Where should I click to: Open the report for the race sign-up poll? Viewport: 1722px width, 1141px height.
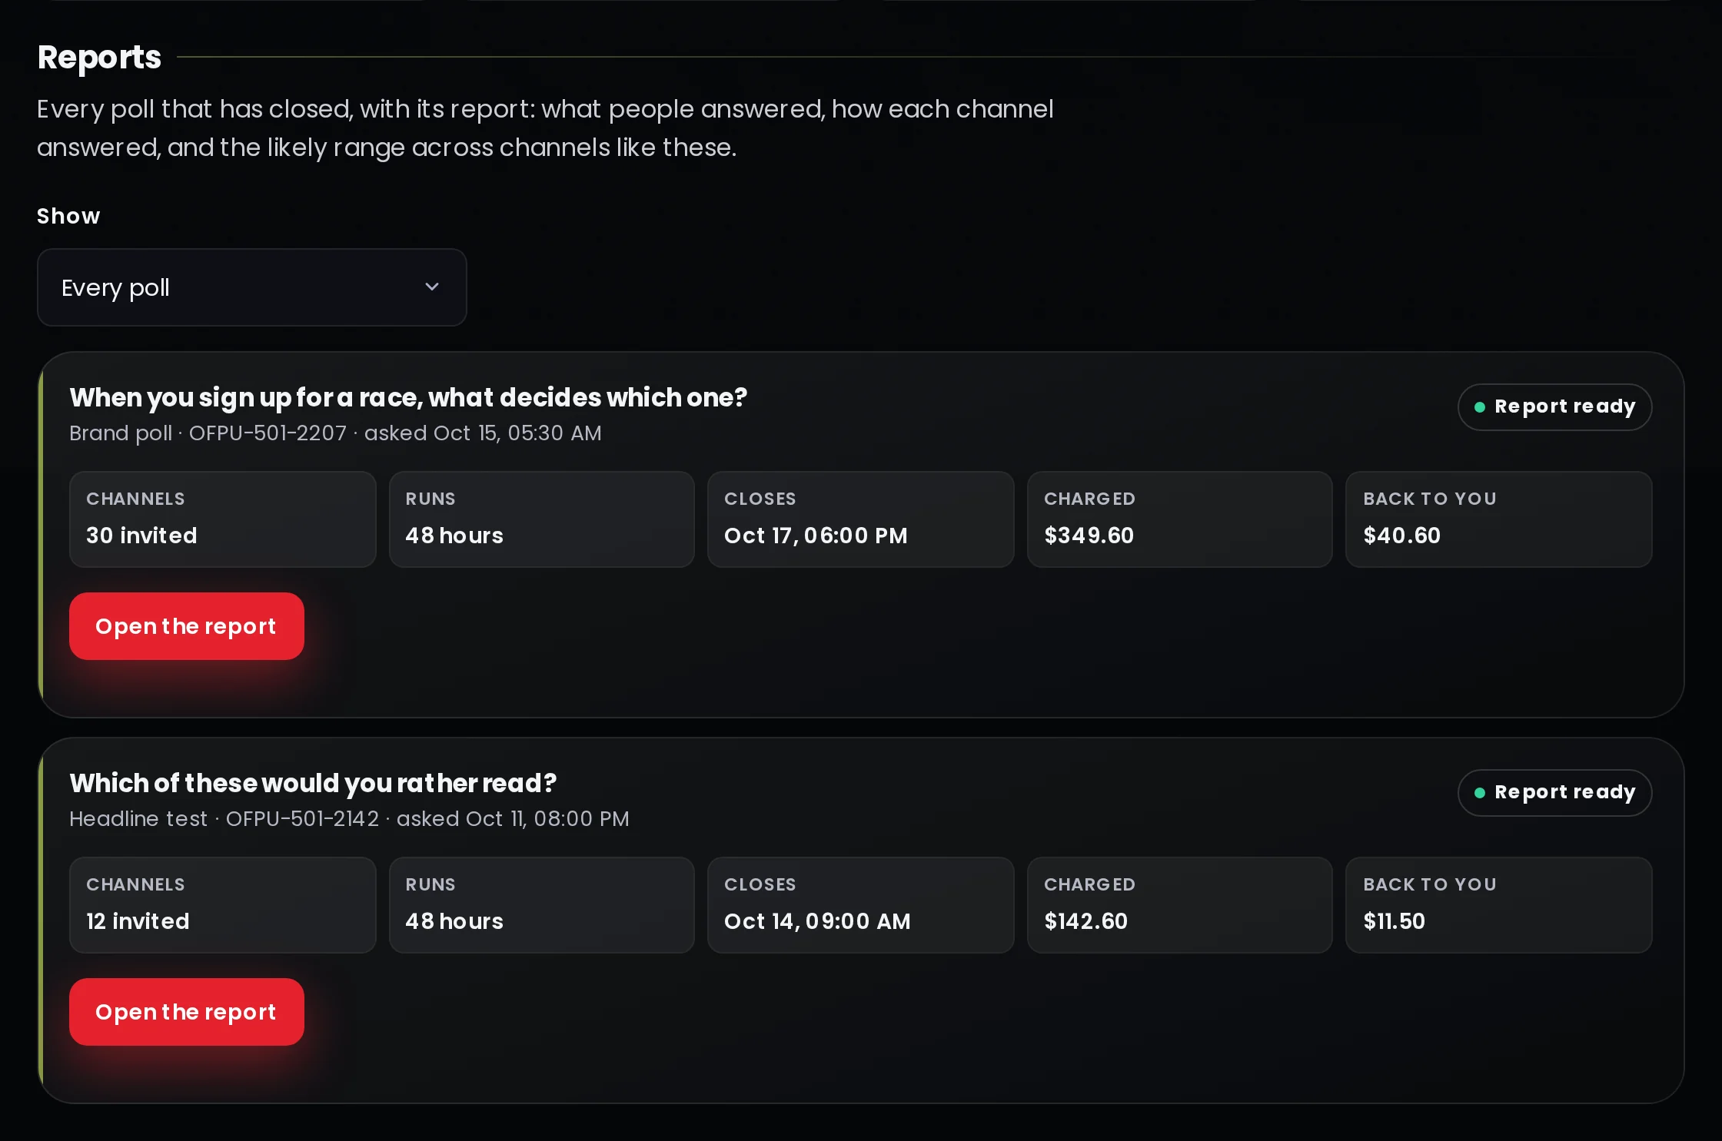pos(186,625)
